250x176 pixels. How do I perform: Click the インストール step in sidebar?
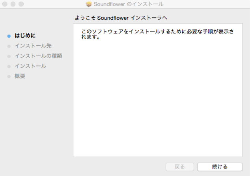(x=30, y=66)
